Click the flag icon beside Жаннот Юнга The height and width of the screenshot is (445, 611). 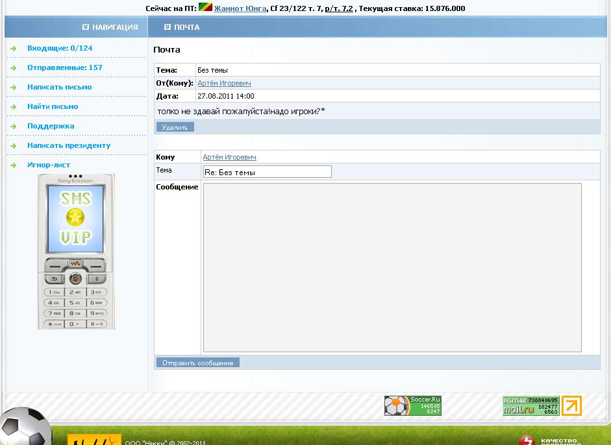205,8
